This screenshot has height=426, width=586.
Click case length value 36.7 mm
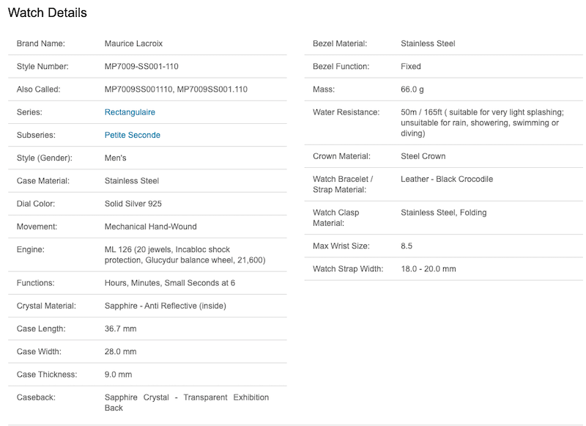coord(120,328)
